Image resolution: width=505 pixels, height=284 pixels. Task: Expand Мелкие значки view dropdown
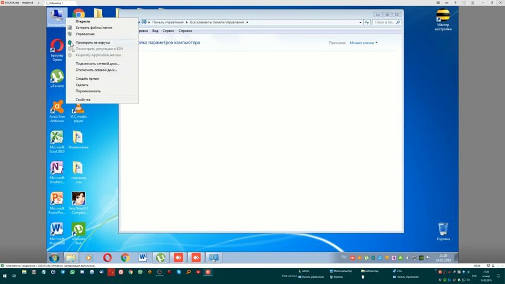pos(364,43)
